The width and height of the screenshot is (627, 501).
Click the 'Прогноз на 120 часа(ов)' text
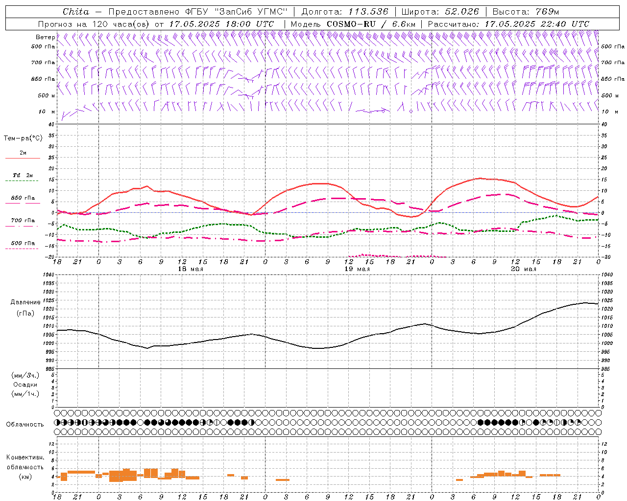(94, 24)
